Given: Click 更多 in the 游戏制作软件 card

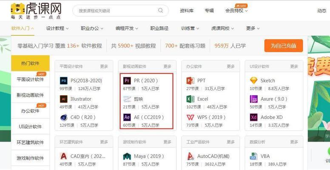Looking at the screenshot, I should click(x=167, y=142).
